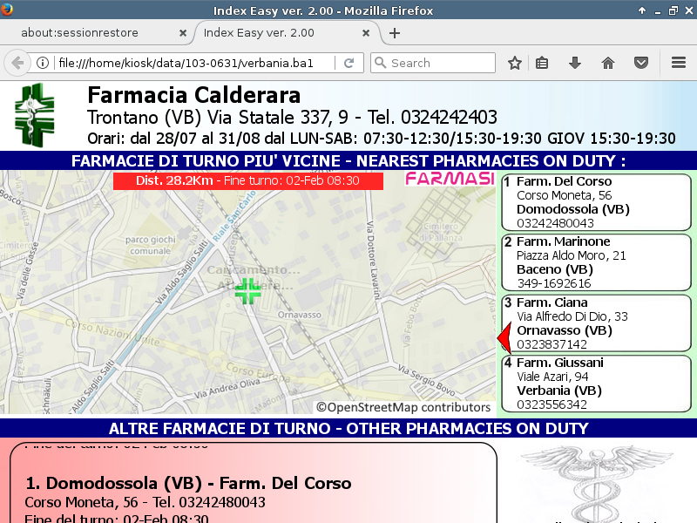Open the Pocket icon in toolbar
The height and width of the screenshot is (523, 697).
tap(641, 63)
